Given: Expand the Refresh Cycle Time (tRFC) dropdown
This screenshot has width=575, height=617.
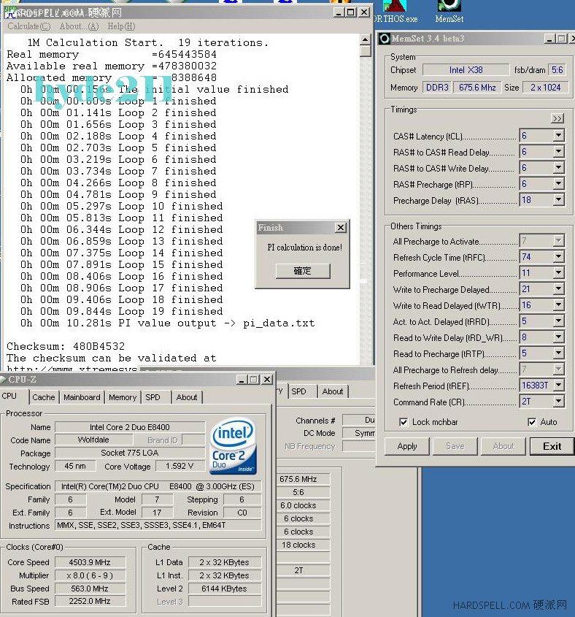Looking at the screenshot, I should [558, 258].
